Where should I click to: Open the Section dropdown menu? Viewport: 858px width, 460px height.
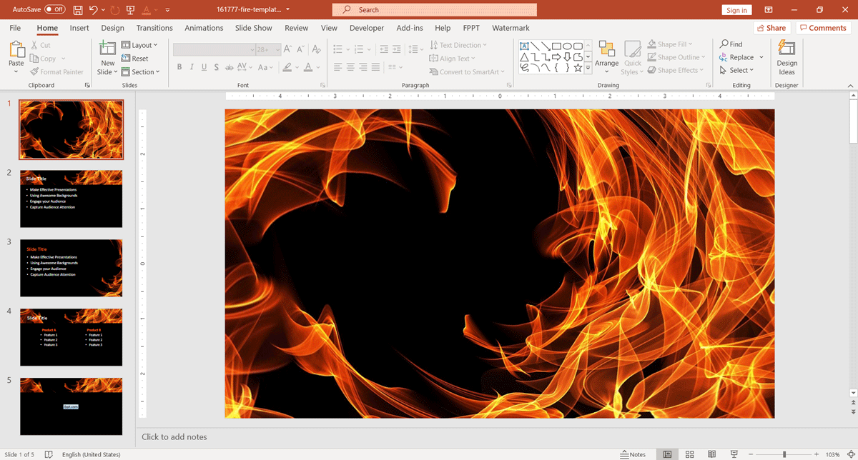pyautogui.click(x=140, y=71)
